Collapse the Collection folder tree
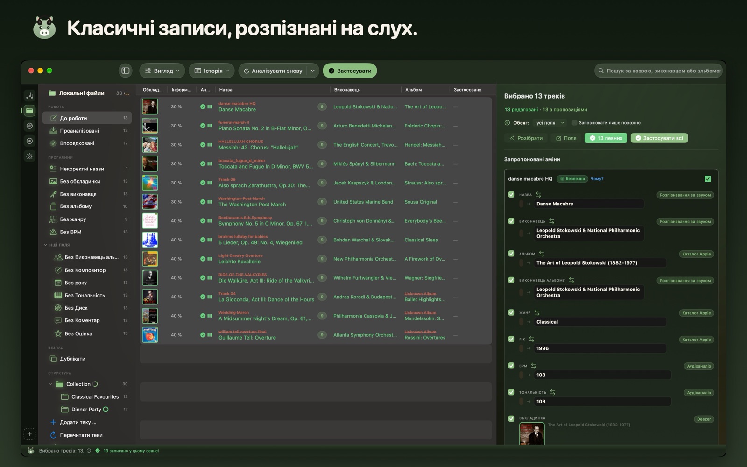The image size is (747, 467). 50,384
